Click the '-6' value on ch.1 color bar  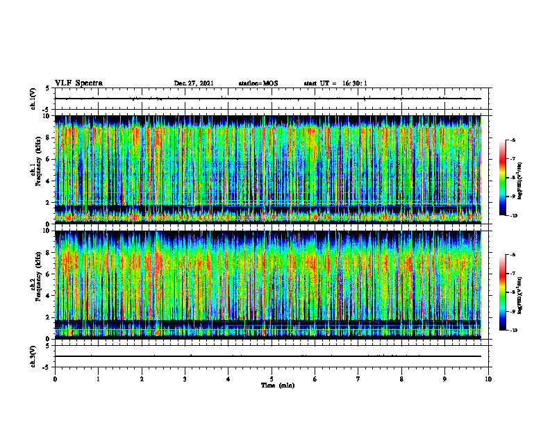click(512, 140)
